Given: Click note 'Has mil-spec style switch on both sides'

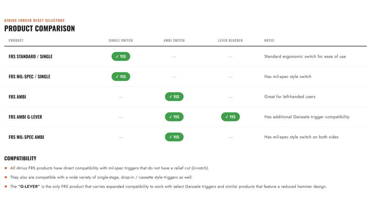Looking at the screenshot, I should 301,137.
